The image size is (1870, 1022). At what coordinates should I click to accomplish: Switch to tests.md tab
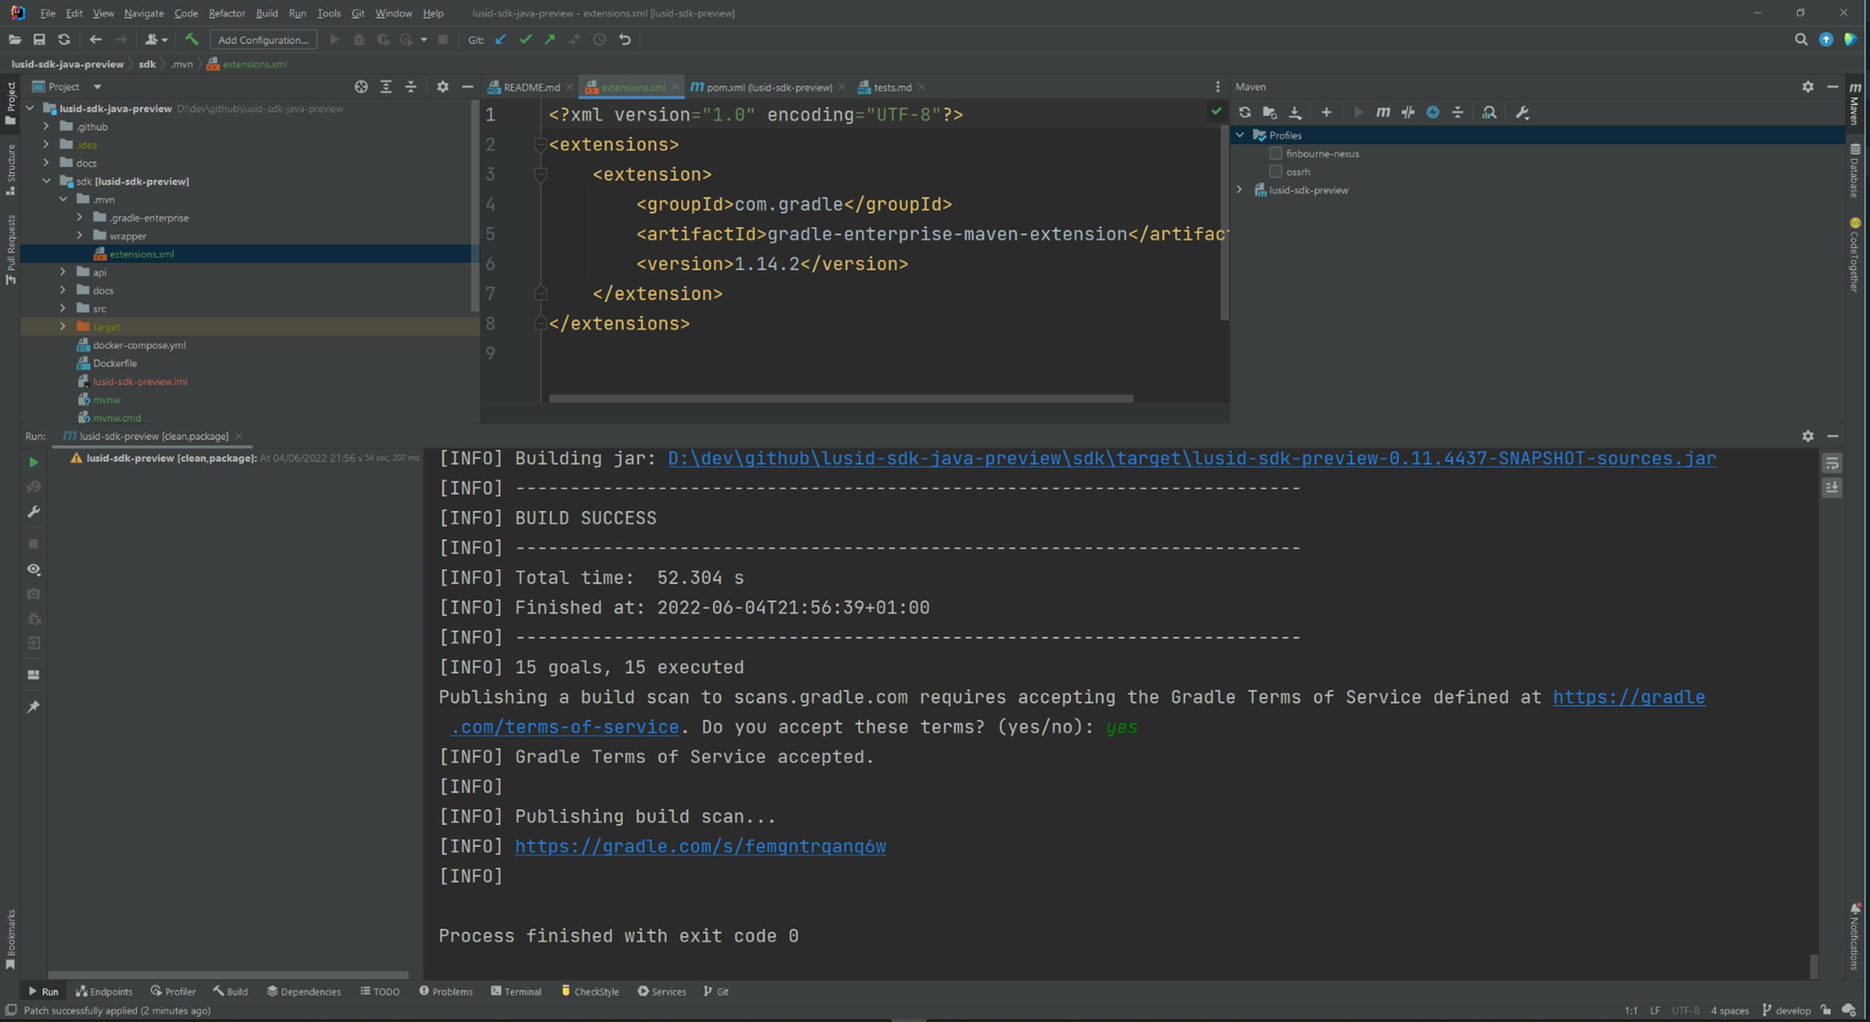click(x=891, y=87)
